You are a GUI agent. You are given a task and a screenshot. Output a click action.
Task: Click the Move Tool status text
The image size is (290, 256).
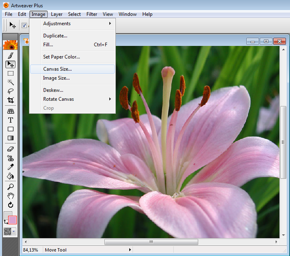click(x=56, y=250)
